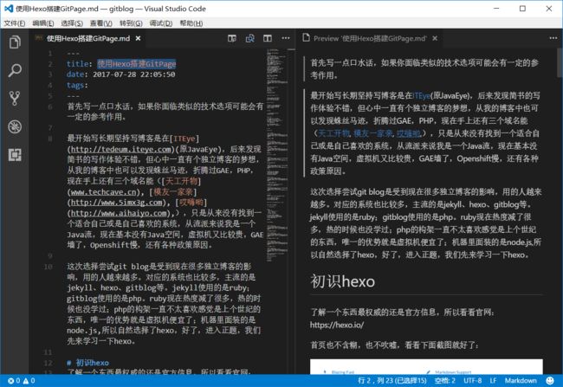Click the '# 初识hexo' heading line in the editor

click(88, 363)
